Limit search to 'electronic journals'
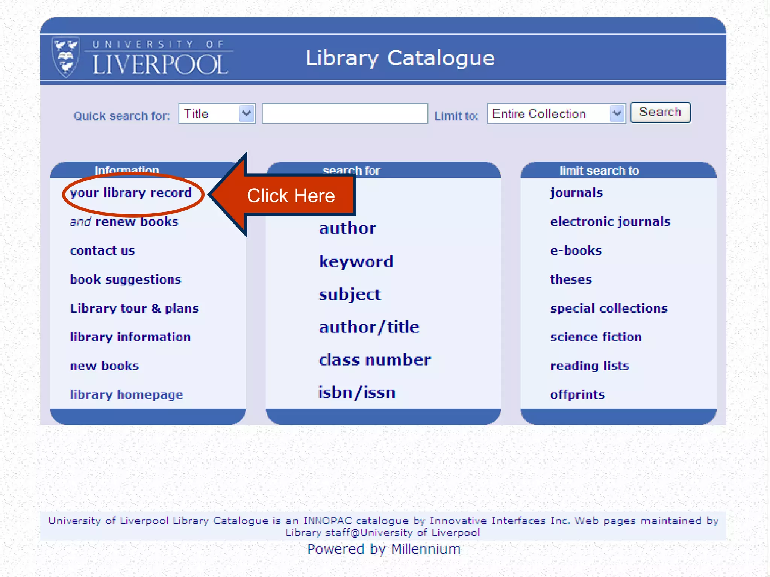This screenshot has height=577, width=770. pos(610,222)
